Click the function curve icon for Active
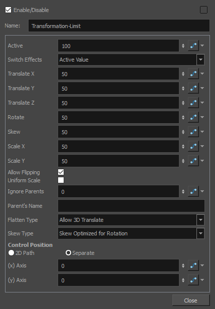215x309 pixels. (193, 46)
